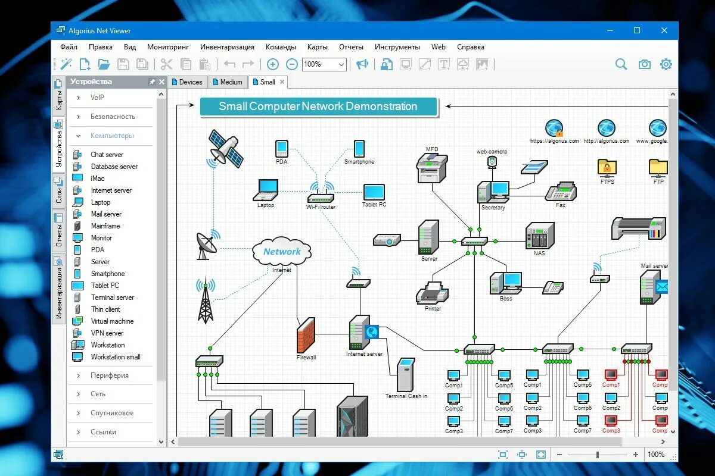Click the add image picture icon
Screen dimensions: 715x476
point(481,64)
